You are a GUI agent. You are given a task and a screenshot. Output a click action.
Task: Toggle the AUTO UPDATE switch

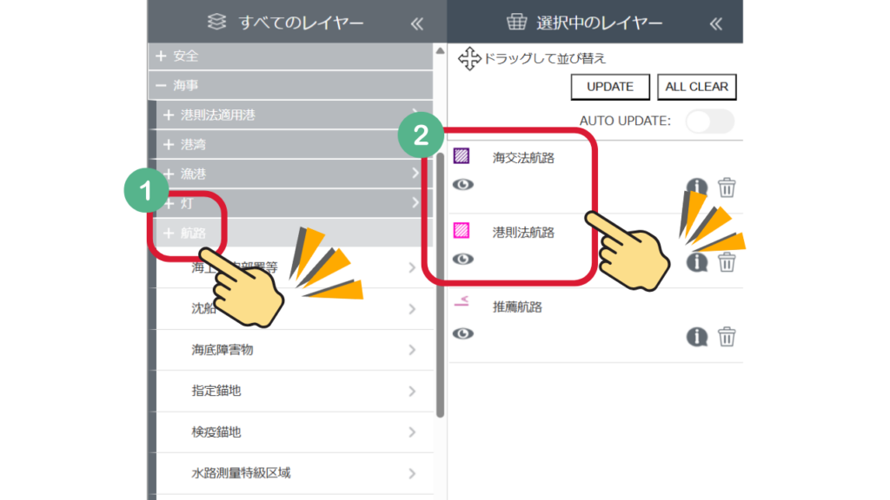coord(709,121)
